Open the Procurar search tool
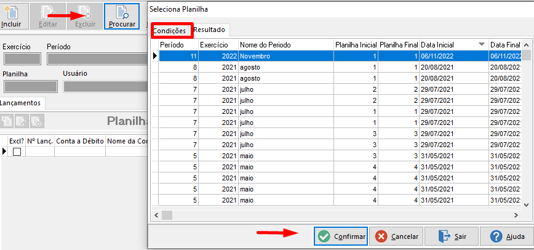Image resolution: width=534 pixels, height=250 pixels. coord(122,16)
